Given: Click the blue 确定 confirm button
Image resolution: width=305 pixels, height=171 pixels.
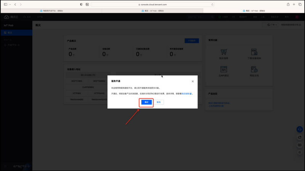Looking at the screenshot, I should click(x=146, y=102).
